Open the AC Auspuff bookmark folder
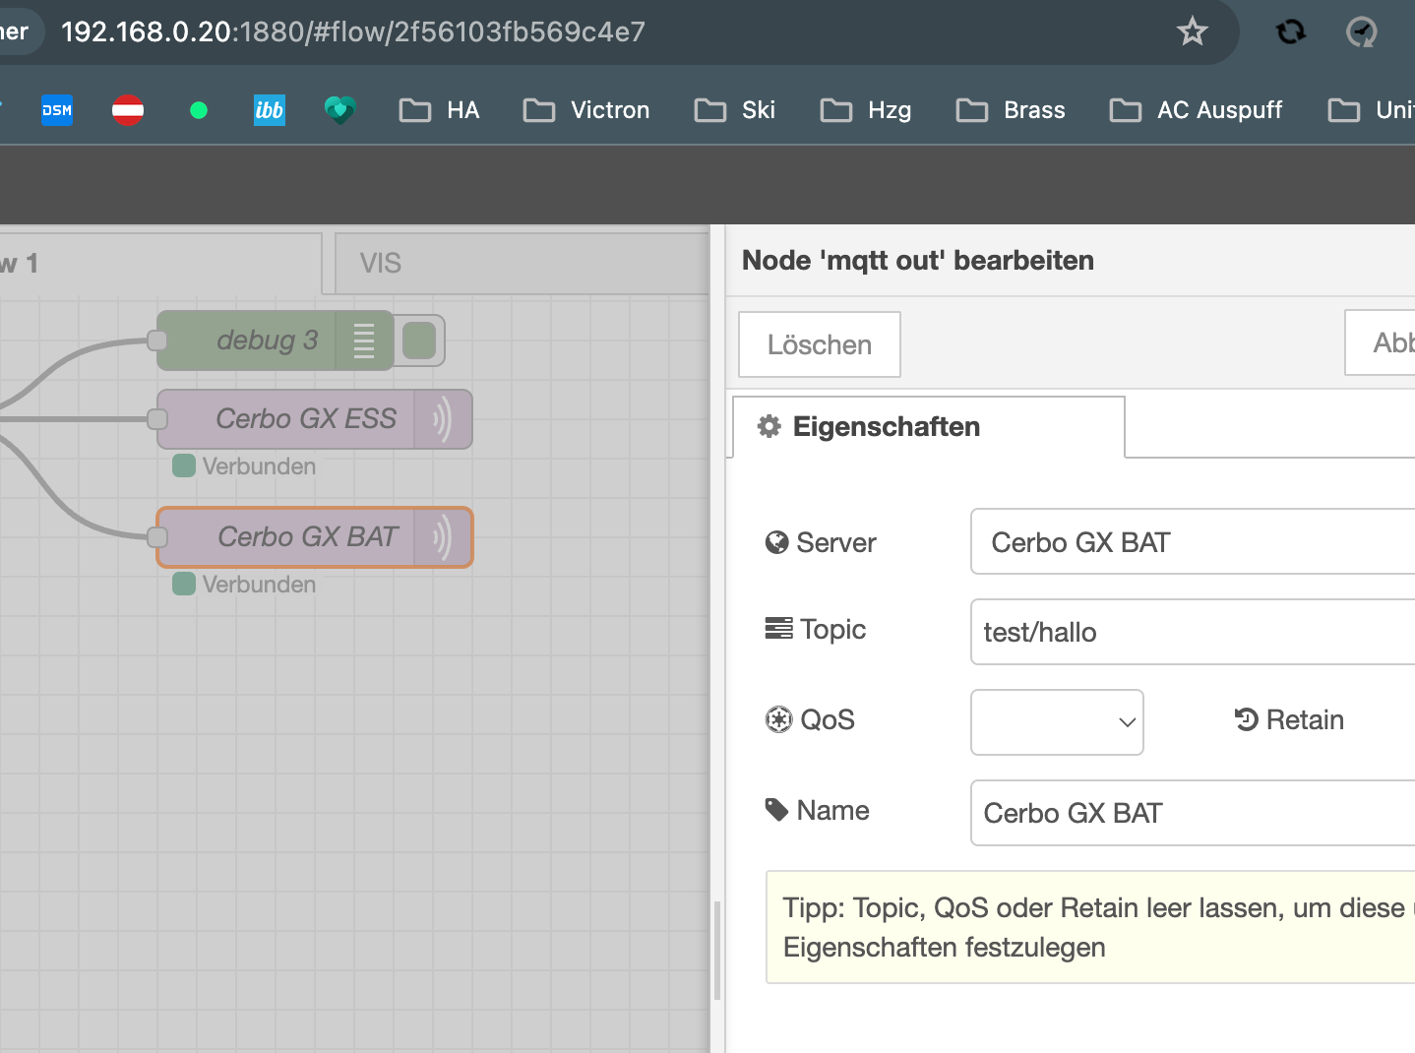The image size is (1415, 1053). click(x=1196, y=110)
